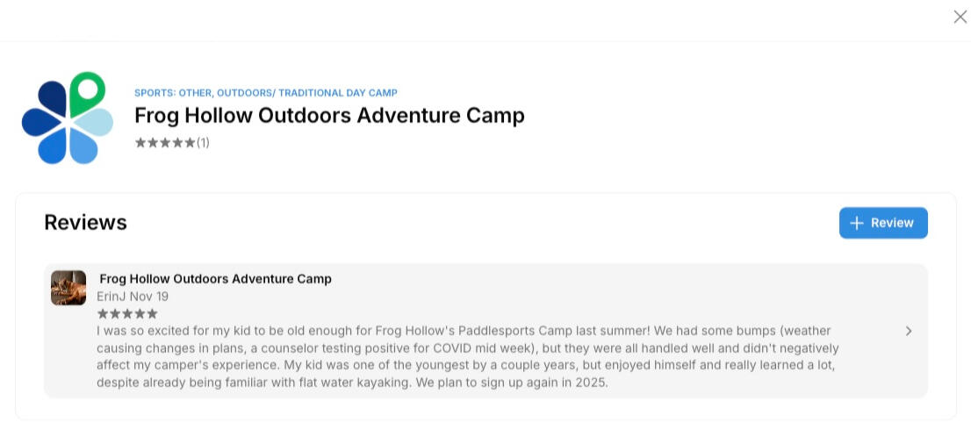Click the green location pin on logo
The image size is (971, 422).
pos(87,89)
